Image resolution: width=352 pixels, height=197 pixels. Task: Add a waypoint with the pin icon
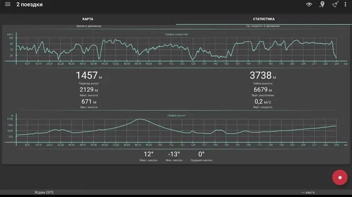point(322,5)
